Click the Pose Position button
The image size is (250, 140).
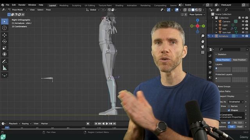click(x=223, y=60)
